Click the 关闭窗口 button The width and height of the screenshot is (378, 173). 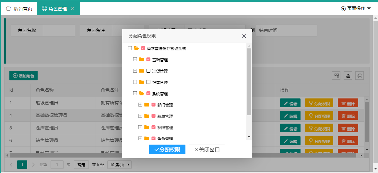click(207, 149)
